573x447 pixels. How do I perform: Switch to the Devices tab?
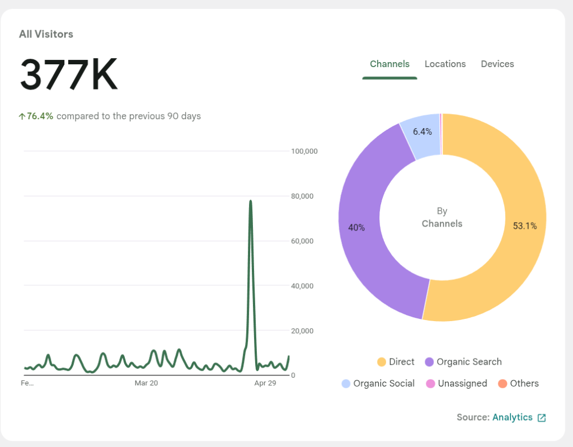(497, 64)
